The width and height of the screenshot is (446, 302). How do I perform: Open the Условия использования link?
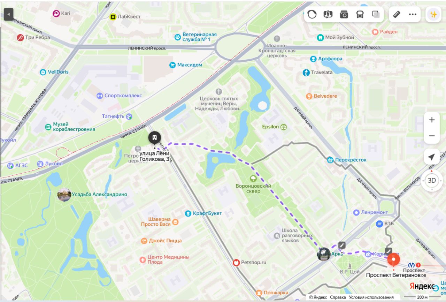pos(371,297)
